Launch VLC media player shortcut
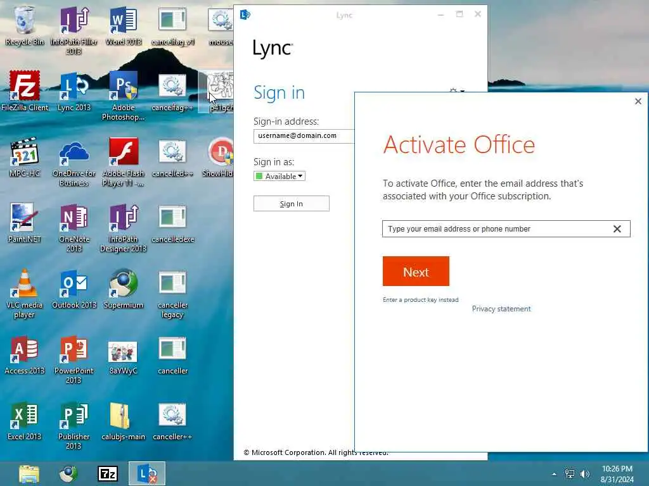649x486 pixels. (25, 294)
